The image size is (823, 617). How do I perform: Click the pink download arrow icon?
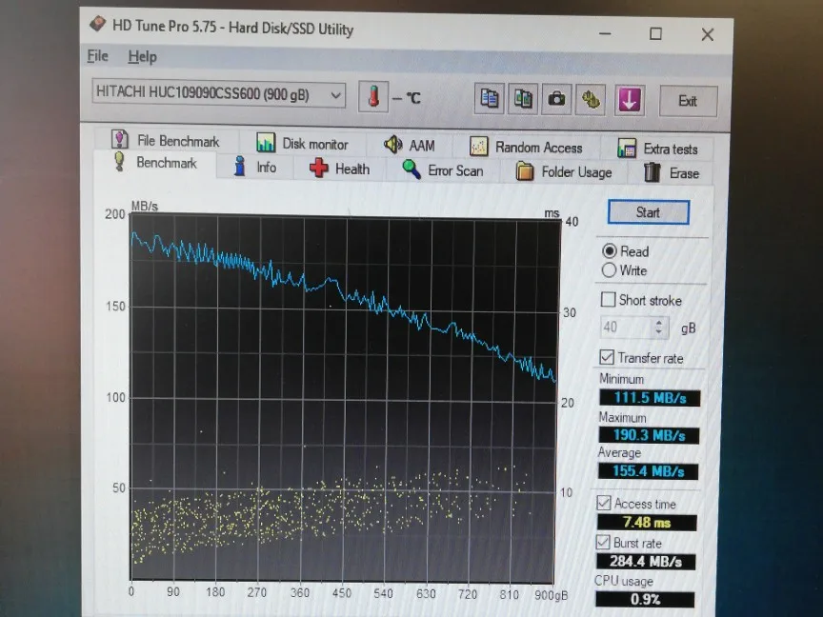click(629, 100)
